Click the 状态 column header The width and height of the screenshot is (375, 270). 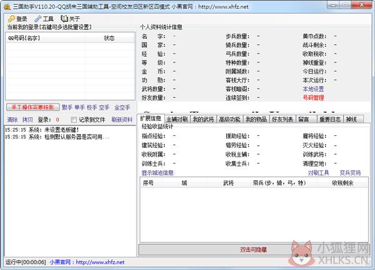tap(110, 38)
